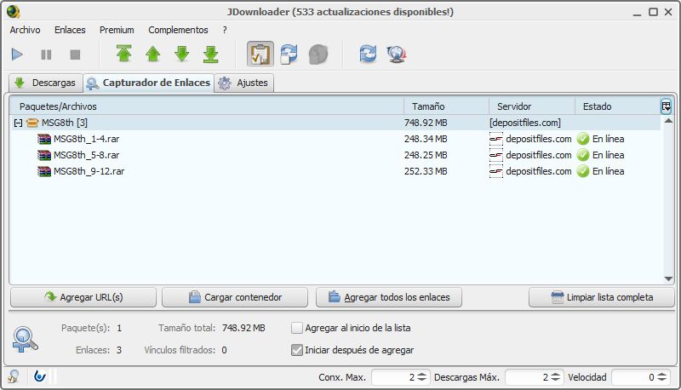The image size is (681, 390).
Task: Move selection to top of list
Action: pos(123,54)
